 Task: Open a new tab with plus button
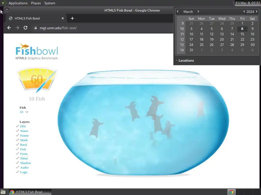pos(72,18)
